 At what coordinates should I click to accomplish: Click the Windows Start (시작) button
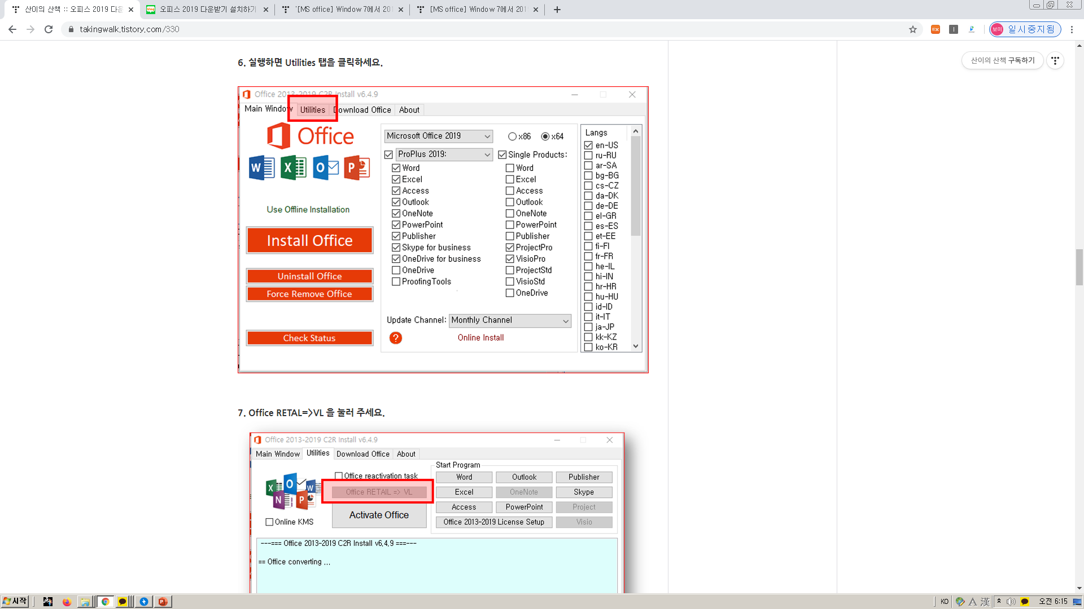coord(15,602)
